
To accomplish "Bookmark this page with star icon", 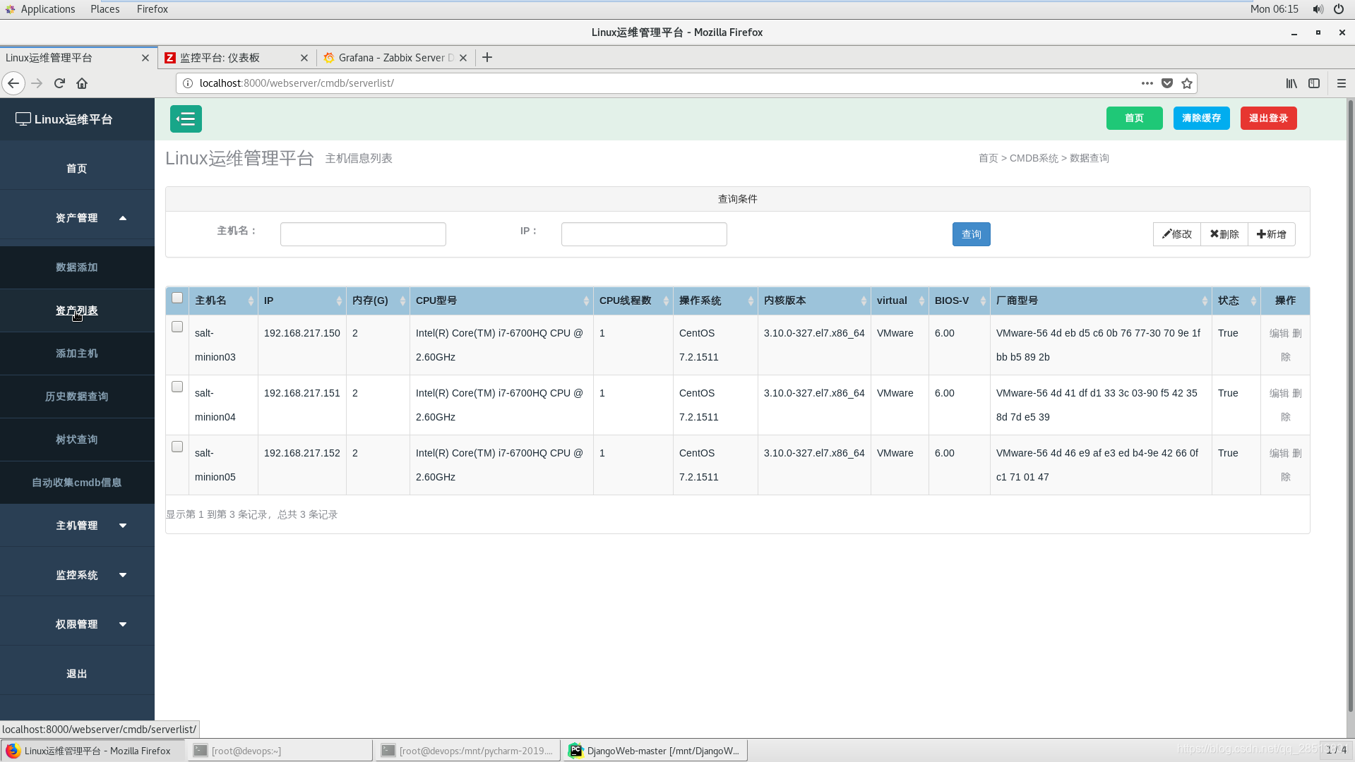I will click(x=1187, y=83).
